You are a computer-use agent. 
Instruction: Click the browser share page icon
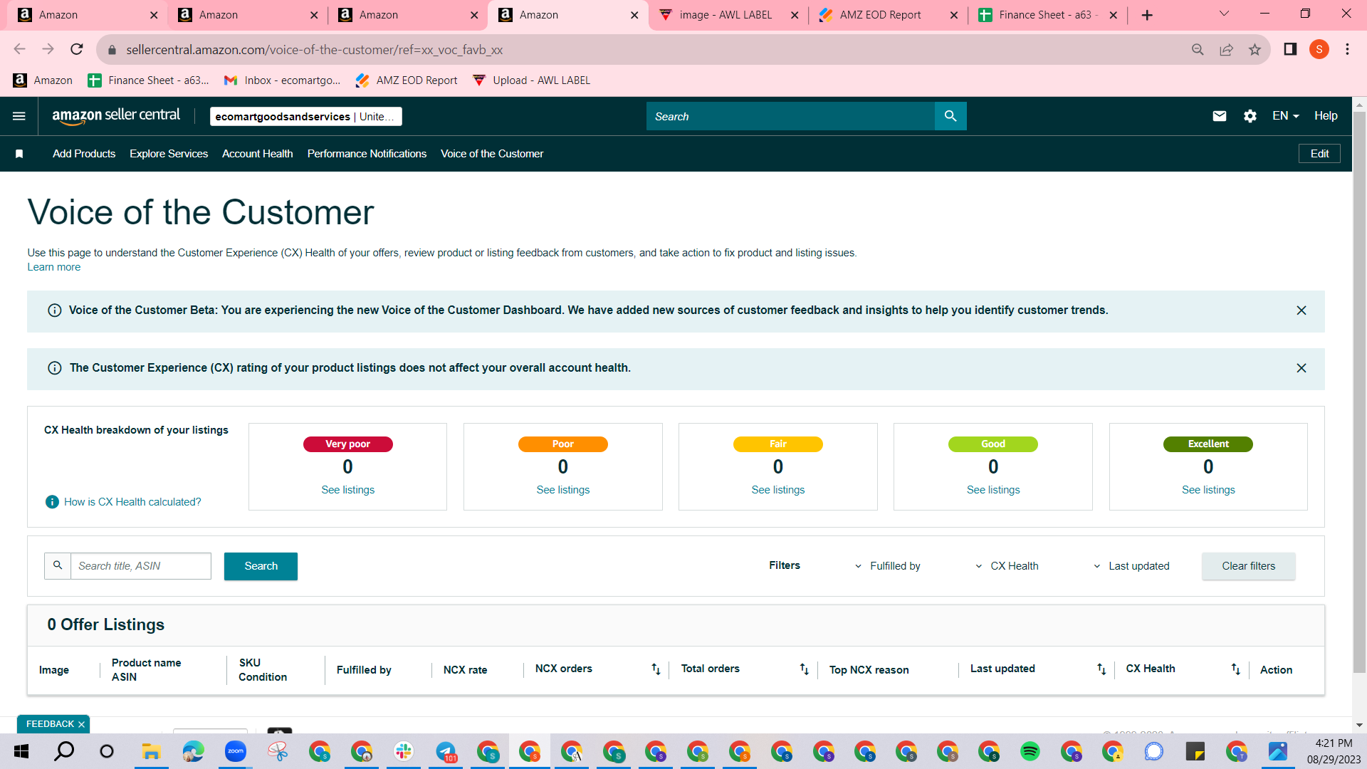click(x=1226, y=49)
